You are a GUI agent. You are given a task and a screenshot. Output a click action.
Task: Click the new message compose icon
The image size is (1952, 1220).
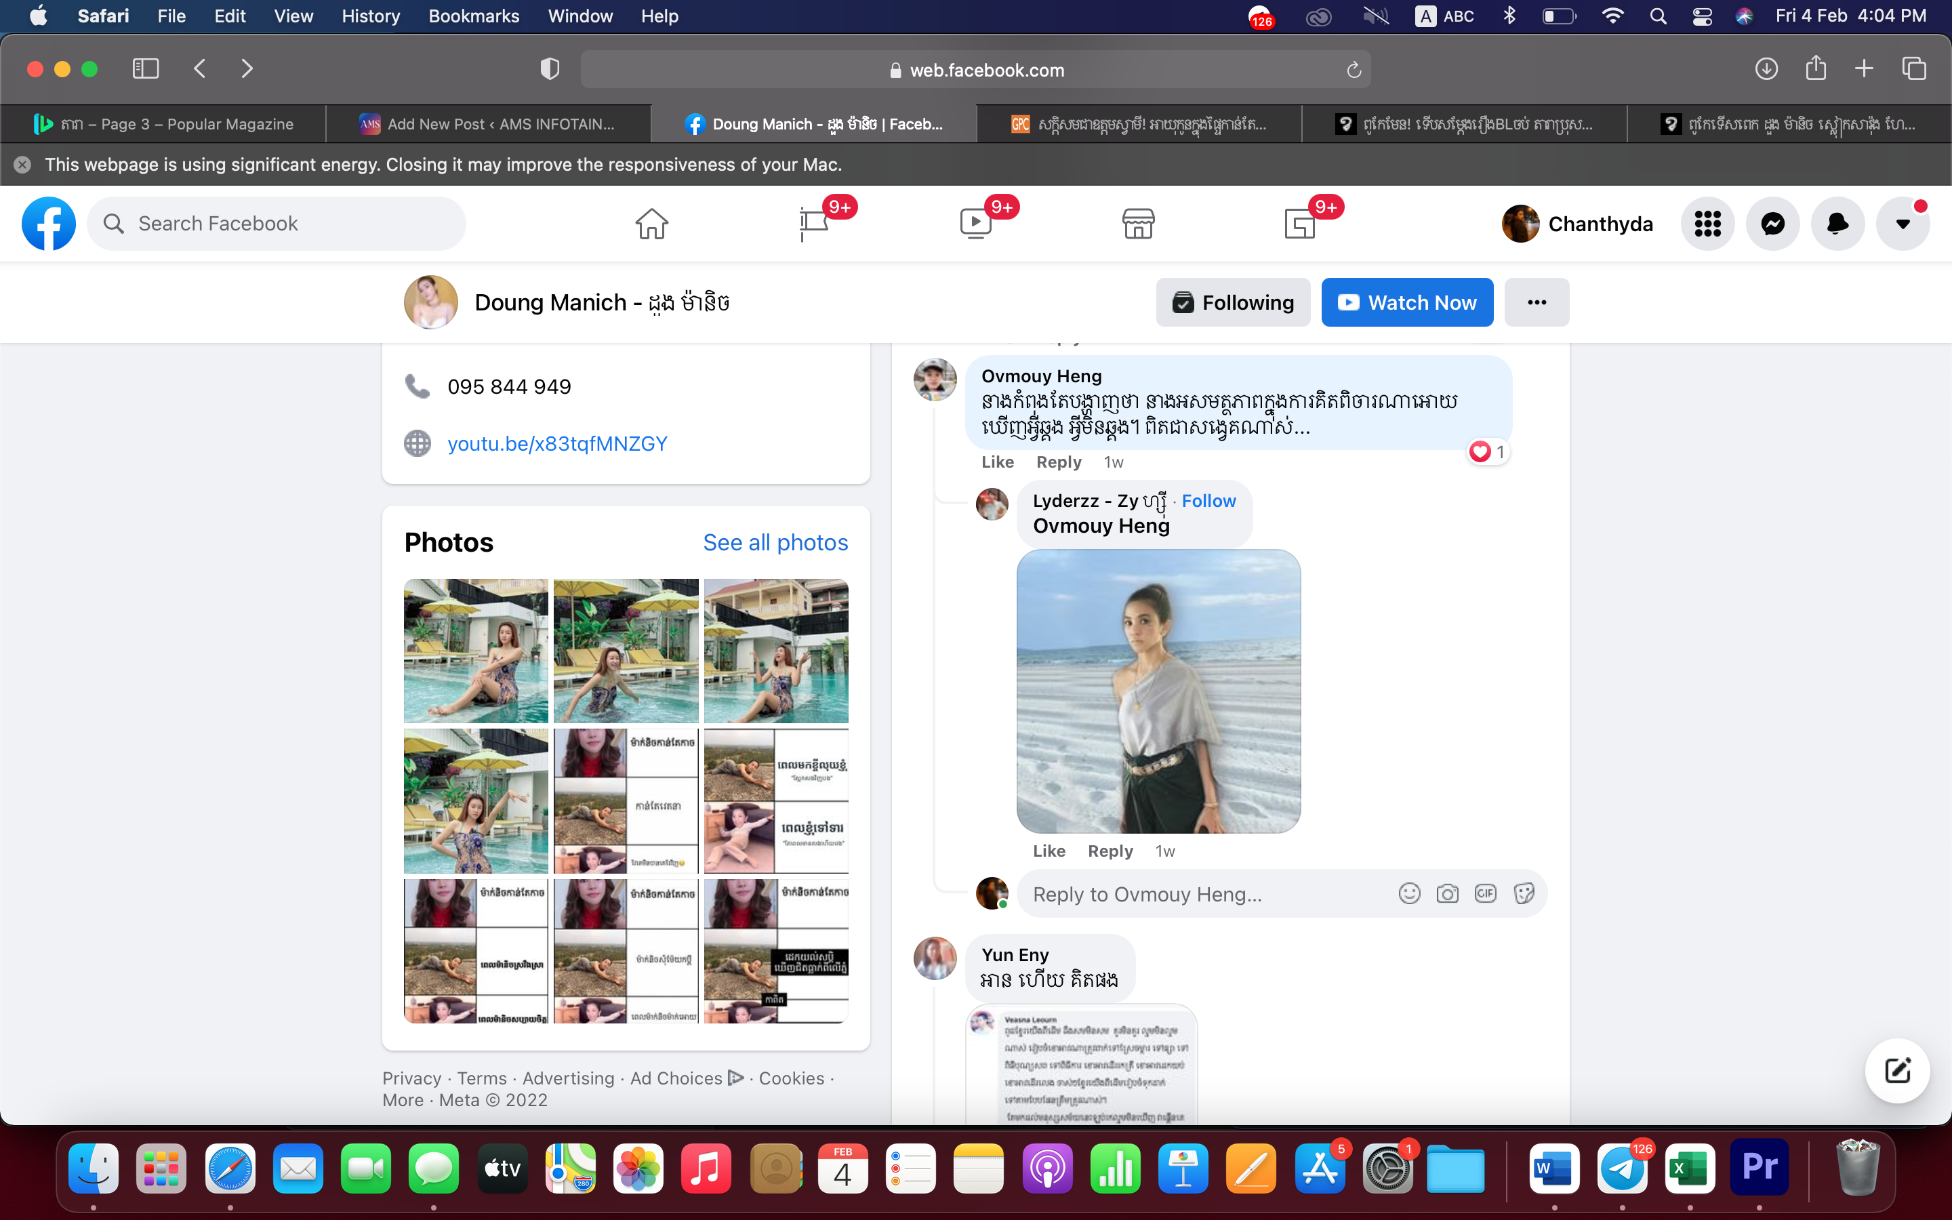click(x=1896, y=1071)
